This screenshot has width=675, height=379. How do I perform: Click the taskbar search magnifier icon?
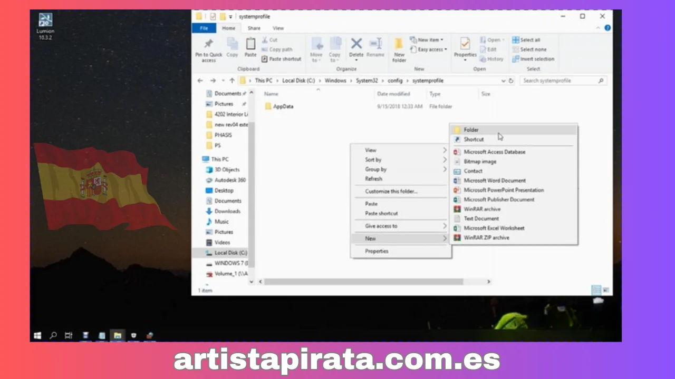click(x=53, y=335)
